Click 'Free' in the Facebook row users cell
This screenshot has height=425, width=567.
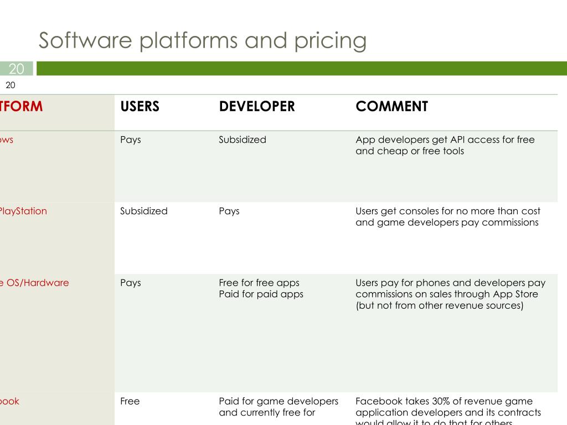pyautogui.click(x=130, y=401)
